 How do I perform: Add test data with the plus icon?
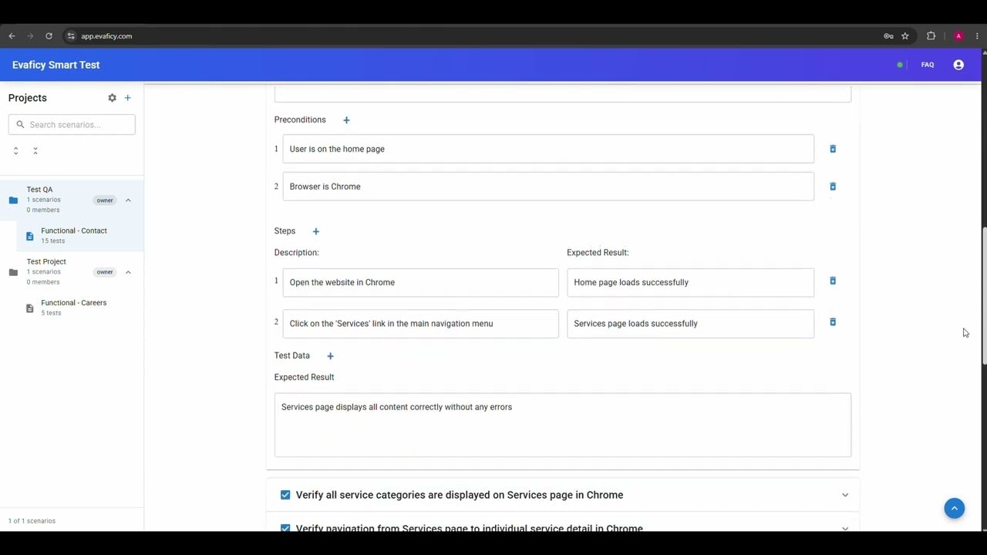tap(330, 356)
